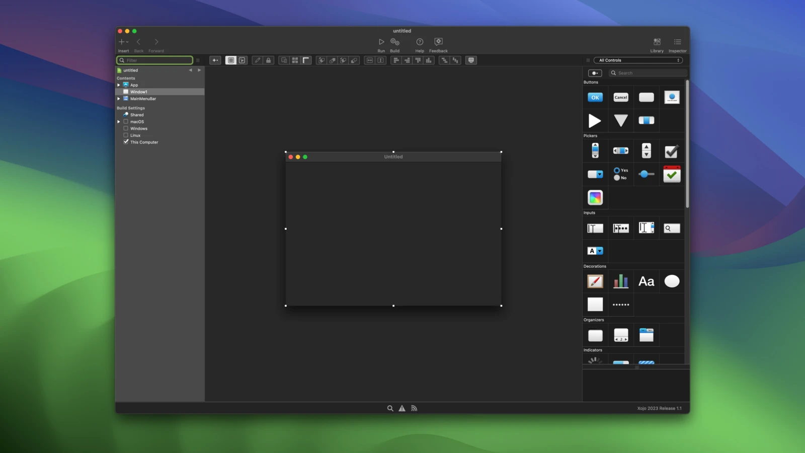Click the Run project button
The image size is (805, 453).
click(x=381, y=42)
